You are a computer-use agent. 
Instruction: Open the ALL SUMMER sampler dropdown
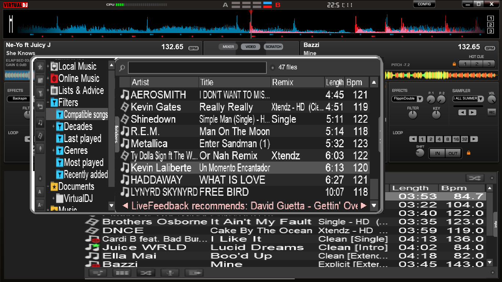(481, 99)
